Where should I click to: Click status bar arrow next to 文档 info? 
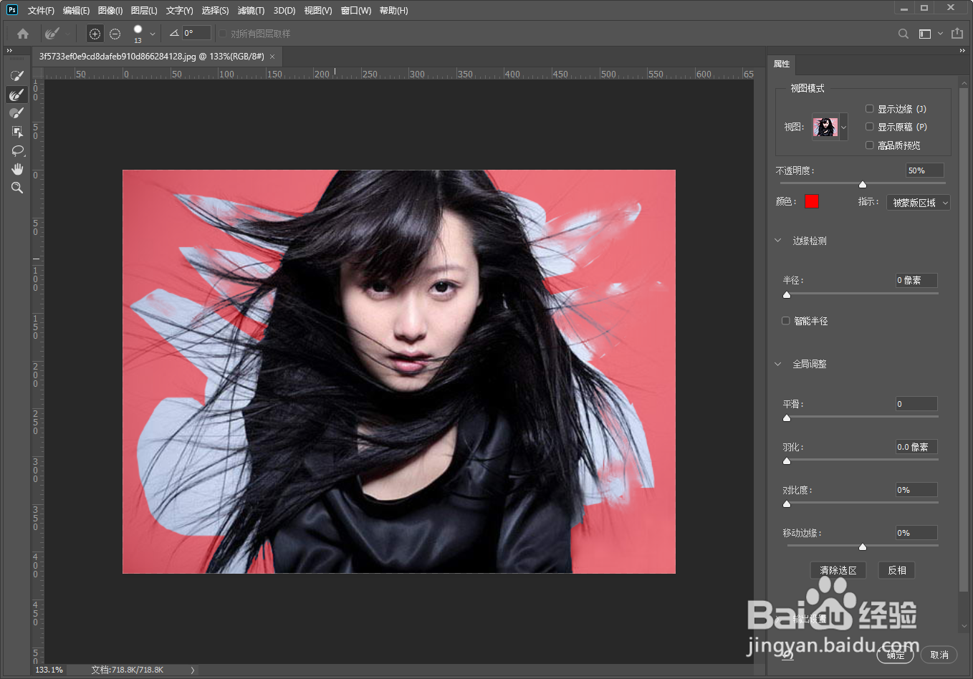[192, 670]
